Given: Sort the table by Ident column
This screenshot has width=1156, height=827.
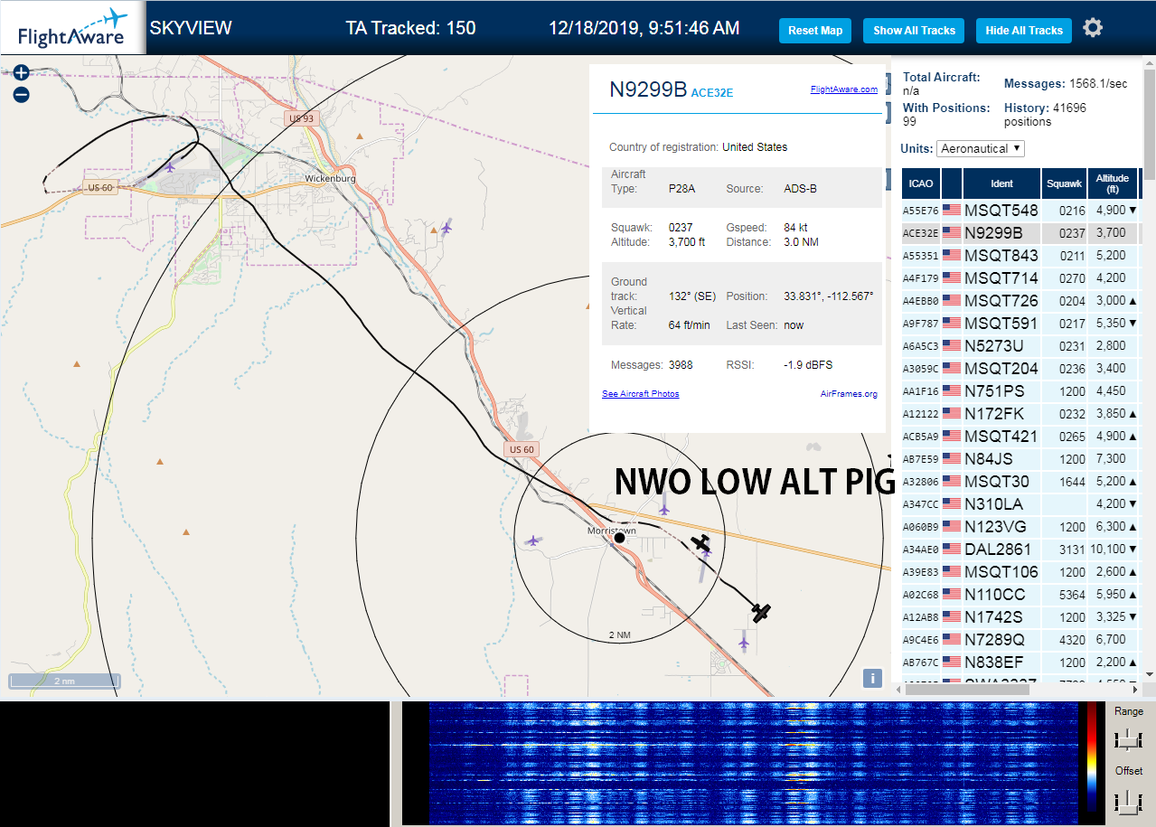Looking at the screenshot, I should [1001, 183].
